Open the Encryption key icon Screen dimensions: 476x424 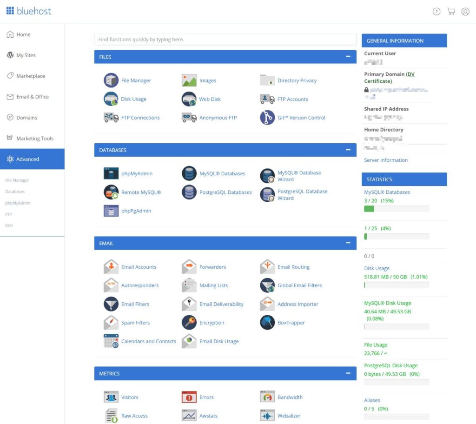189,323
